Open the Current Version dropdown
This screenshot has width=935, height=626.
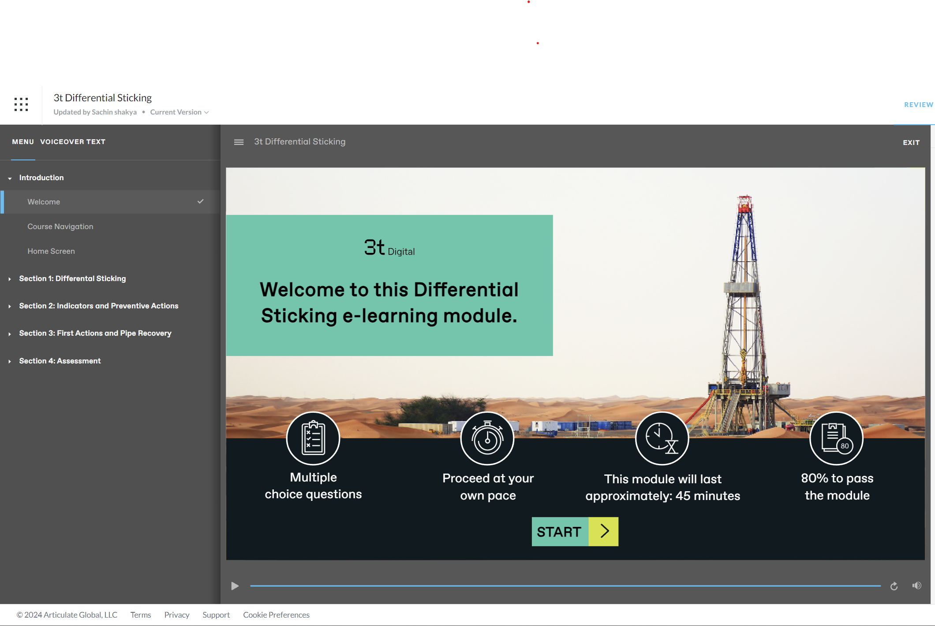180,112
